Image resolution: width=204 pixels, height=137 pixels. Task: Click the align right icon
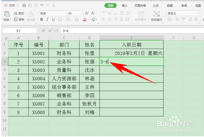click(x=115, y=19)
